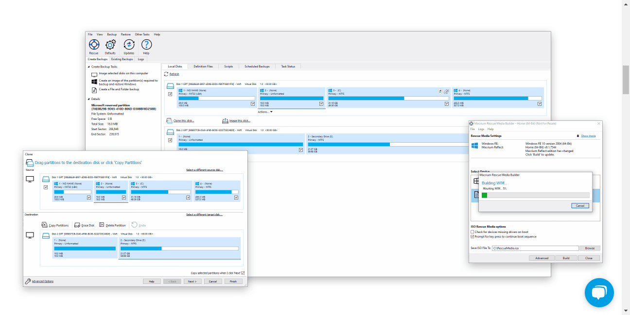Click the 'Clone this disk...' link
The image size is (630, 315).
pyautogui.click(x=183, y=121)
